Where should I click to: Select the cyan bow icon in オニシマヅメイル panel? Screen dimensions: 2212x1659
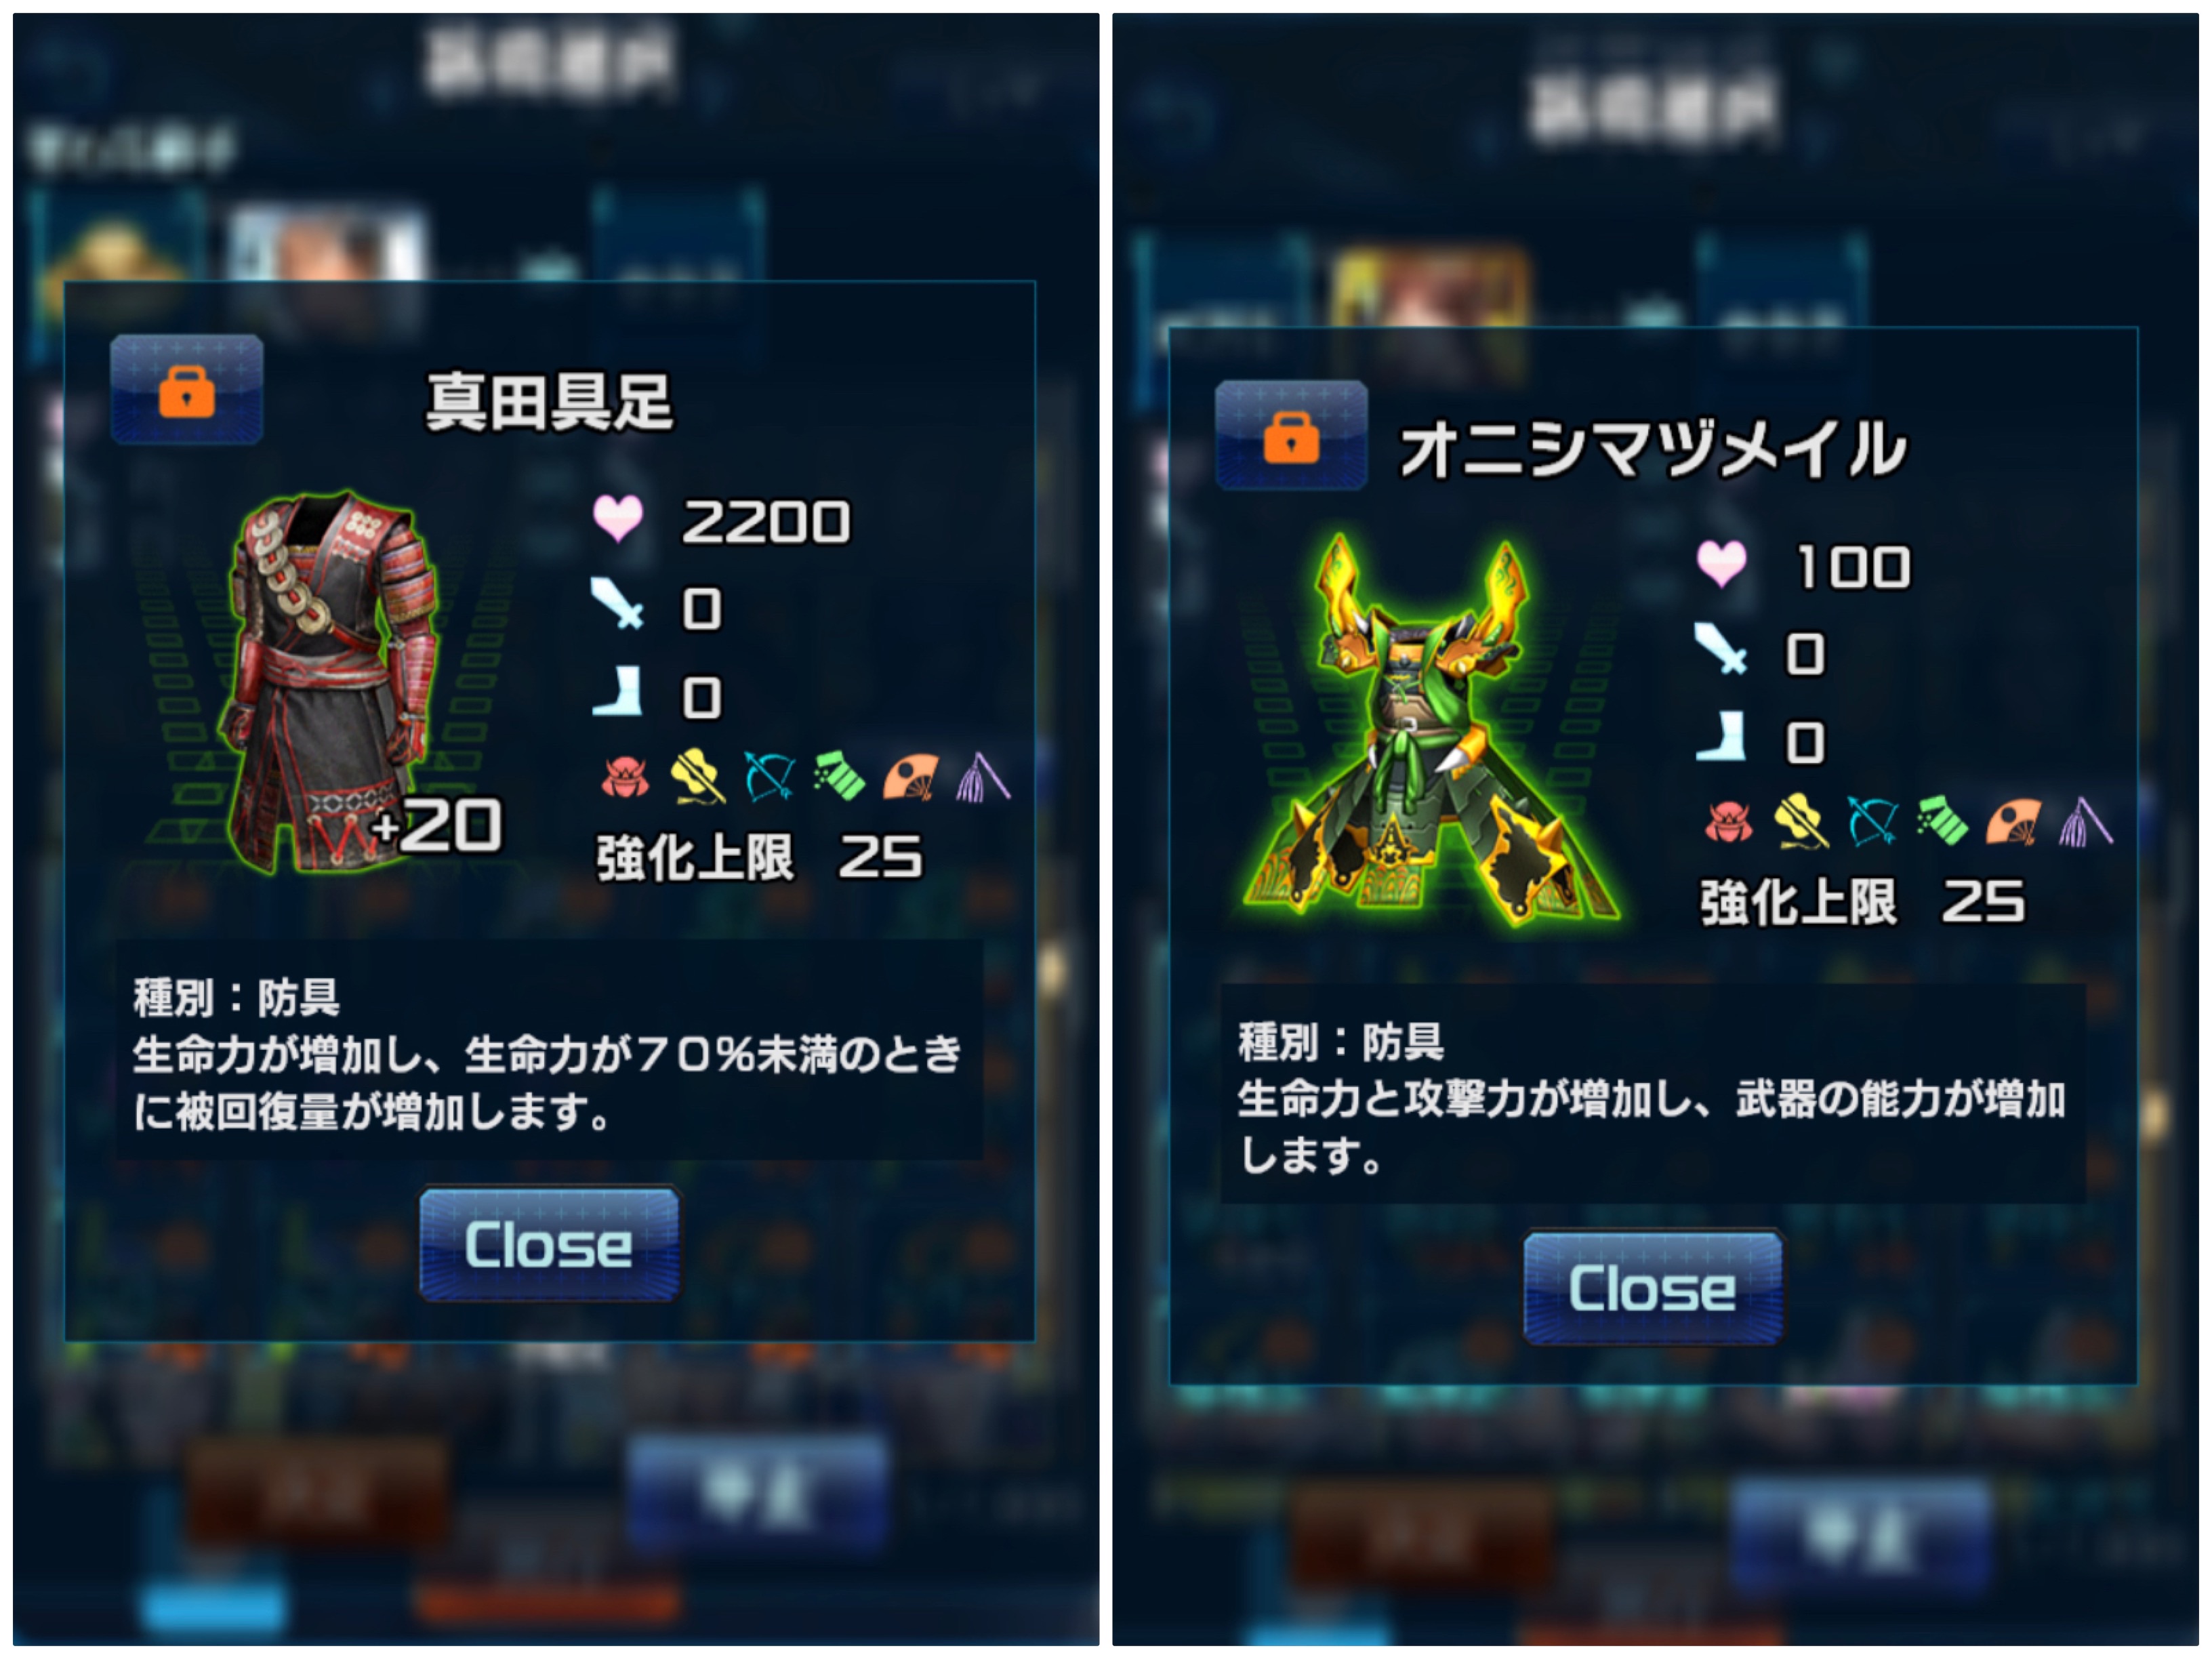pyautogui.click(x=1872, y=822)
